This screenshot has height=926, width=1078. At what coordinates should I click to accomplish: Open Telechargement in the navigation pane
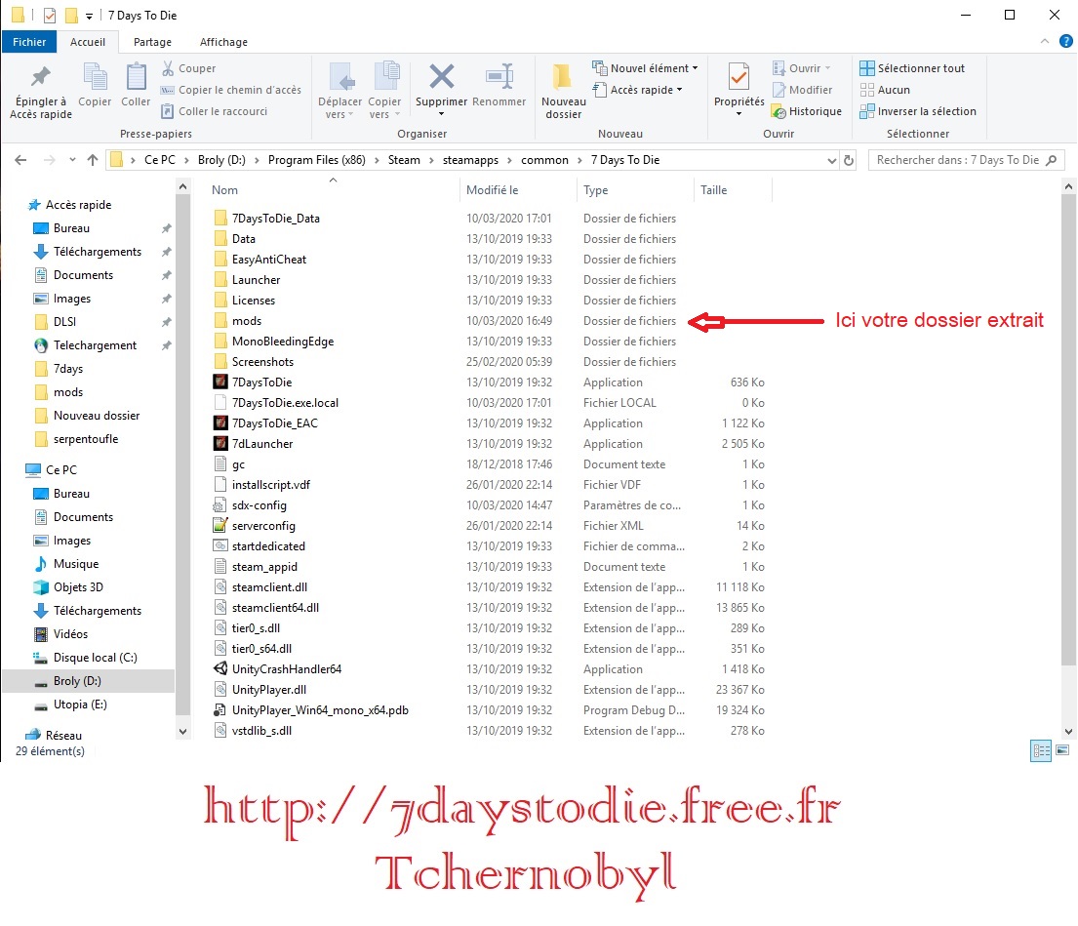click(95, 345)
